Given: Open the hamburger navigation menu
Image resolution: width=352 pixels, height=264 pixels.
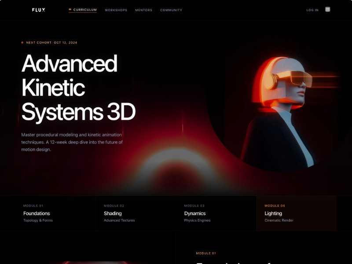Looking at the screenshot, I should [327, 8].
